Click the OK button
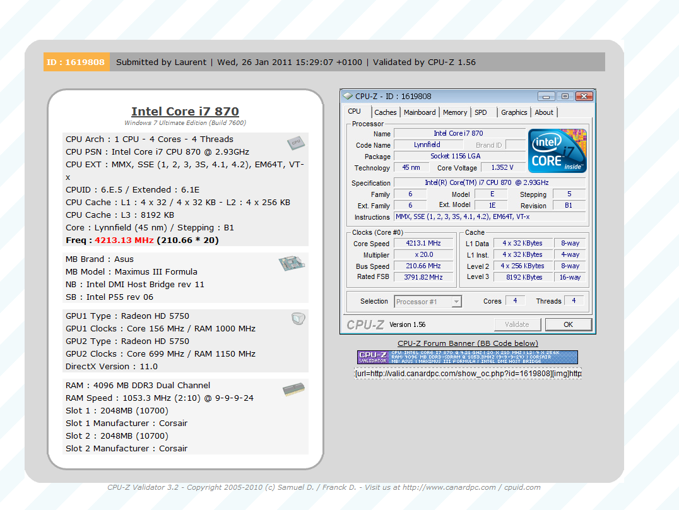Screen dimensions: 679x510 568,324
